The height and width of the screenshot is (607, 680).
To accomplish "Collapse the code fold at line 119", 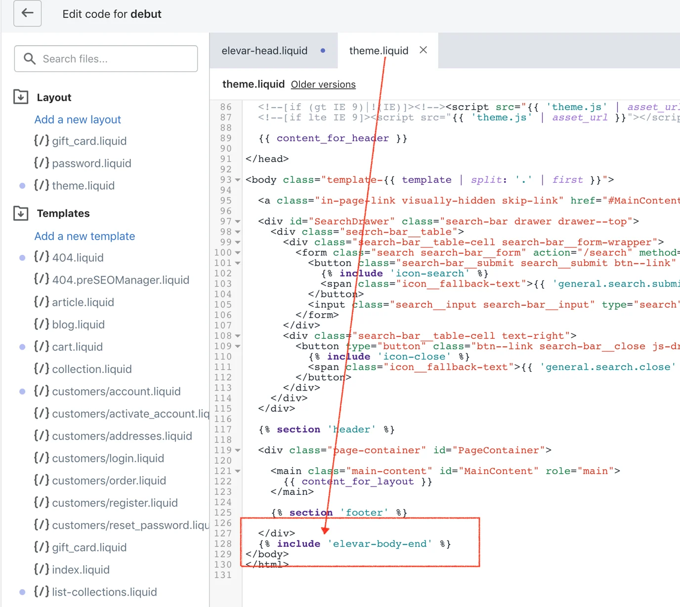I will coord(238,450).
